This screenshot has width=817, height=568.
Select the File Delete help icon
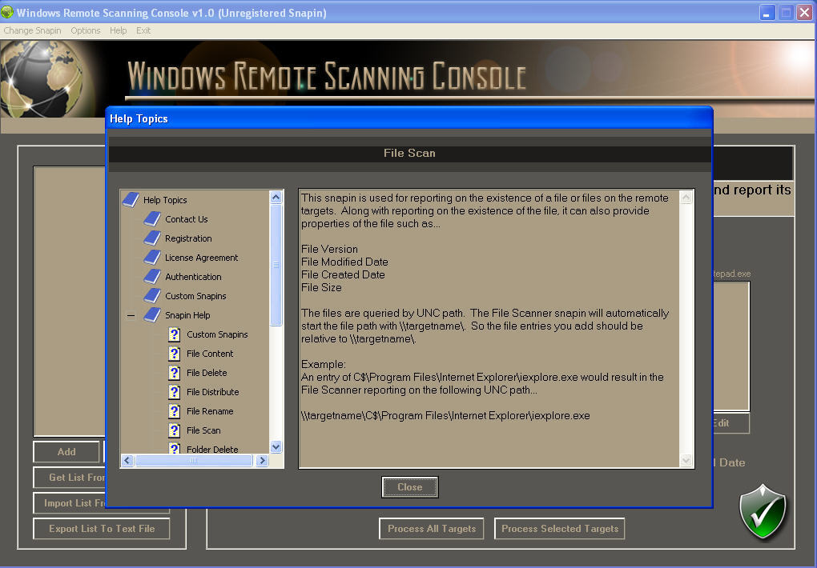pos(174,373)
